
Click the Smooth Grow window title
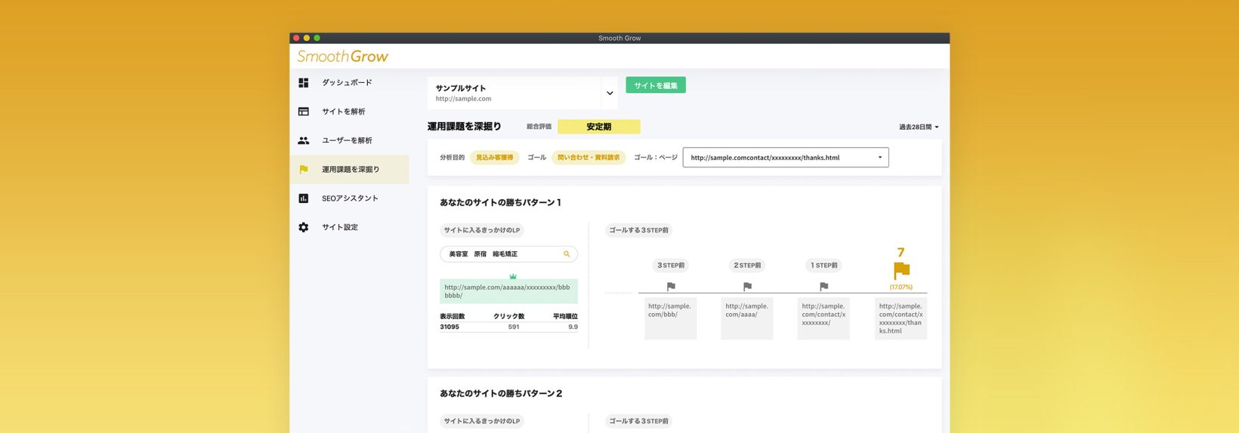619,38
